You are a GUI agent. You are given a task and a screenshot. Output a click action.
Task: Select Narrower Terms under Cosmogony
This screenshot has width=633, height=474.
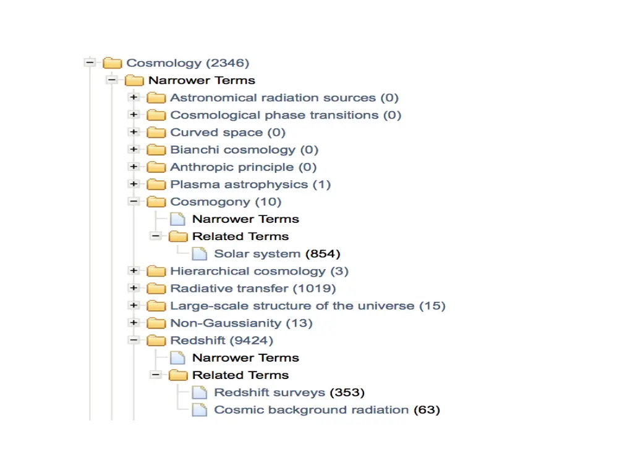click(x=246, y=219)
